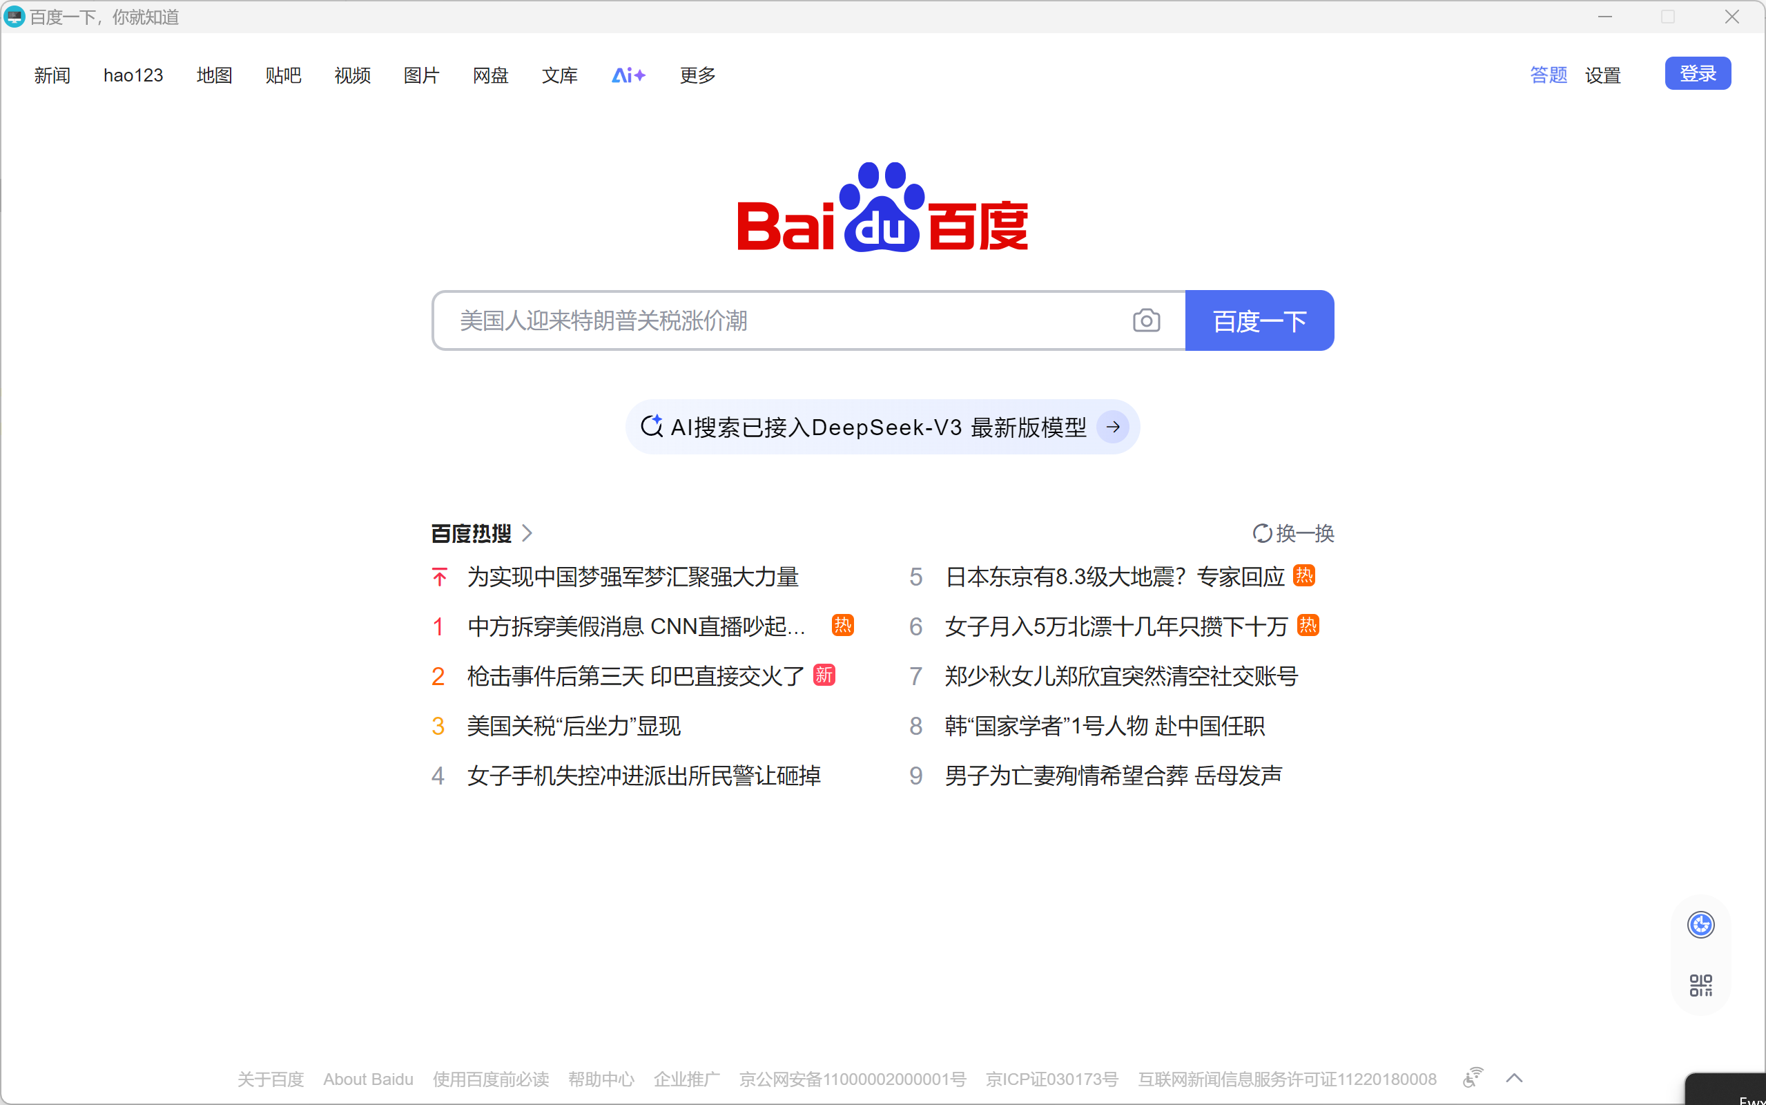
Task: Expand 百度热搜 with the chevron arrow
Action: (x=527, y=533)
